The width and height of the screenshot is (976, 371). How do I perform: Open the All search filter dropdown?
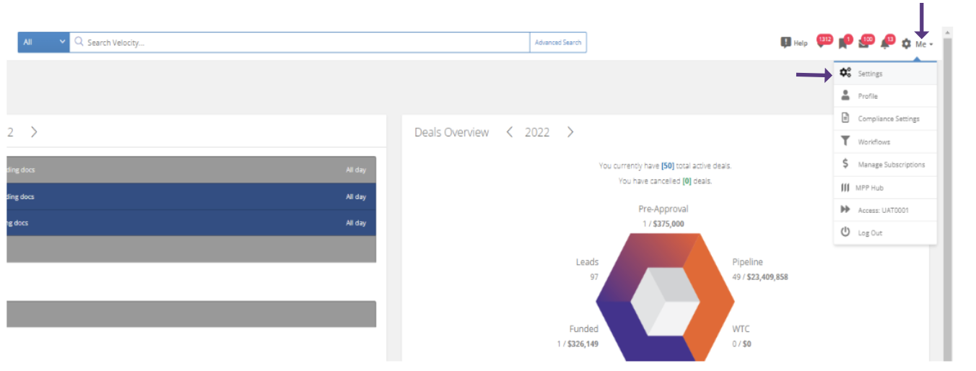click(43, 43)
